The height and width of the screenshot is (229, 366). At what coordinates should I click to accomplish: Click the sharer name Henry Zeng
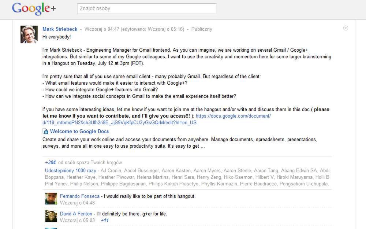[209, 177]
